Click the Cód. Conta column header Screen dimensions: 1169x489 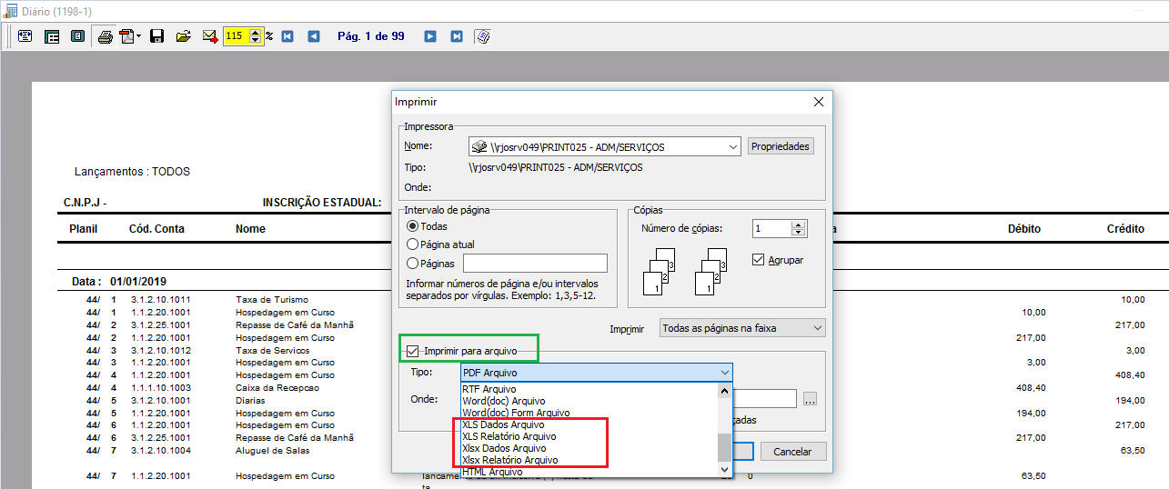pyautogui.click(x=156, y=229)
